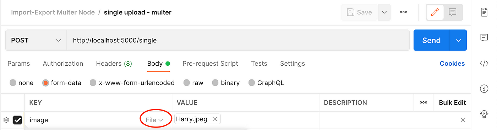Switch to comment mode icon
The height and width of the screenshot is (130, 497).
pyautogui.click(x=453, y=12)
